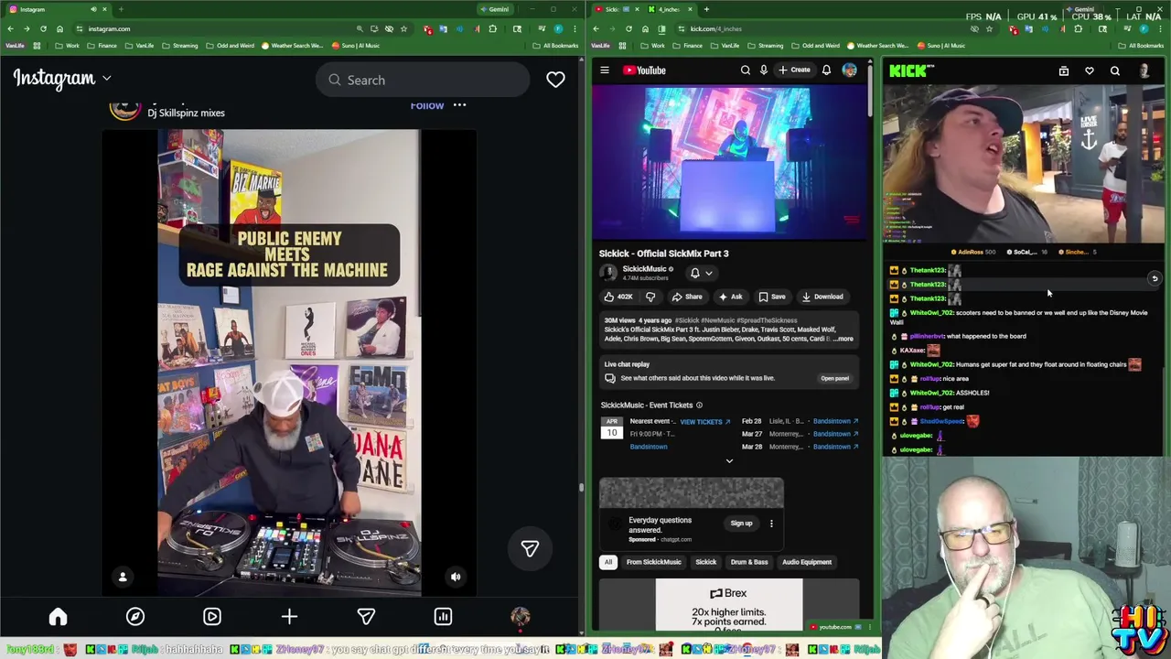Viewport: 1171px width, 659px height.
Task: Open new tab in Instagram window
Action: 120,9
